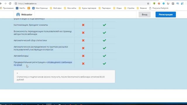Click red cross for Автоматический сбор статистики
This screenshot has height=105, width=187.
coord(83,40)
